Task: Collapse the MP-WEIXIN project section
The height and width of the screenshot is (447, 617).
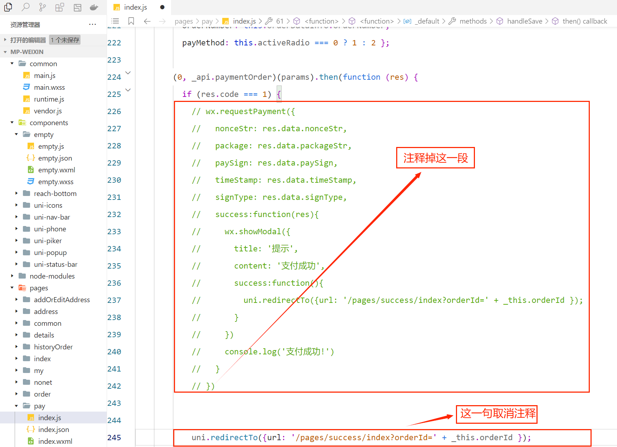Action: point(27,52)
